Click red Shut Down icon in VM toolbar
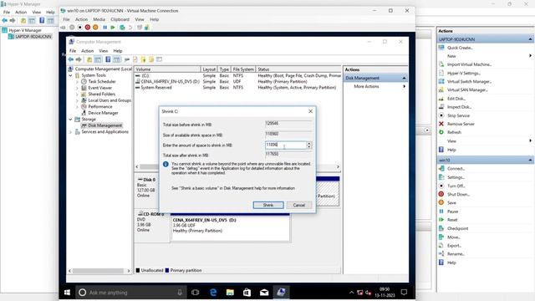The height and width of the screenshot is (301, 535). coord(88,28)
